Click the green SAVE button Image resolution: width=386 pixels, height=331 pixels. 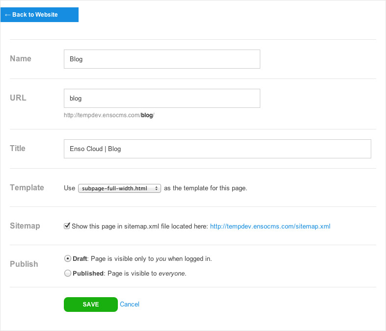coord(91,305)
